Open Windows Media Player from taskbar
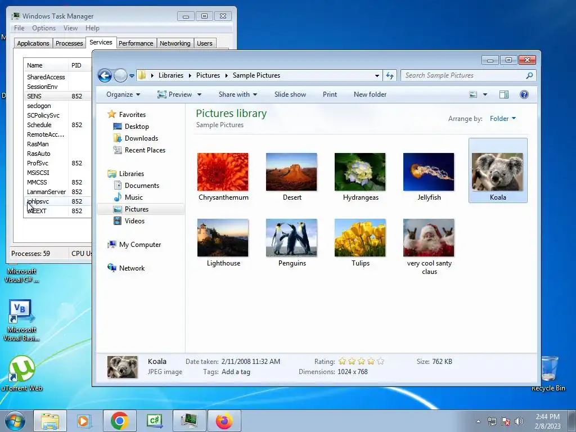 click(84, 421)
